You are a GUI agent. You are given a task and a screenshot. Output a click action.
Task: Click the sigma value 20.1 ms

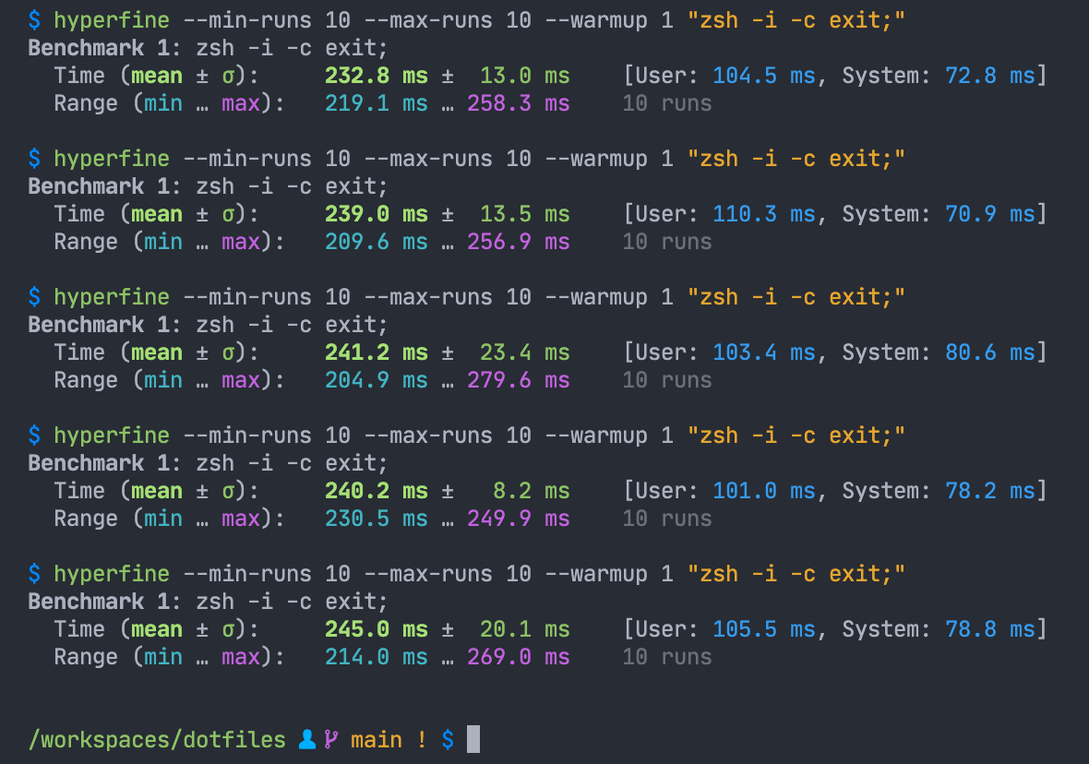click(x=525, y=628)
